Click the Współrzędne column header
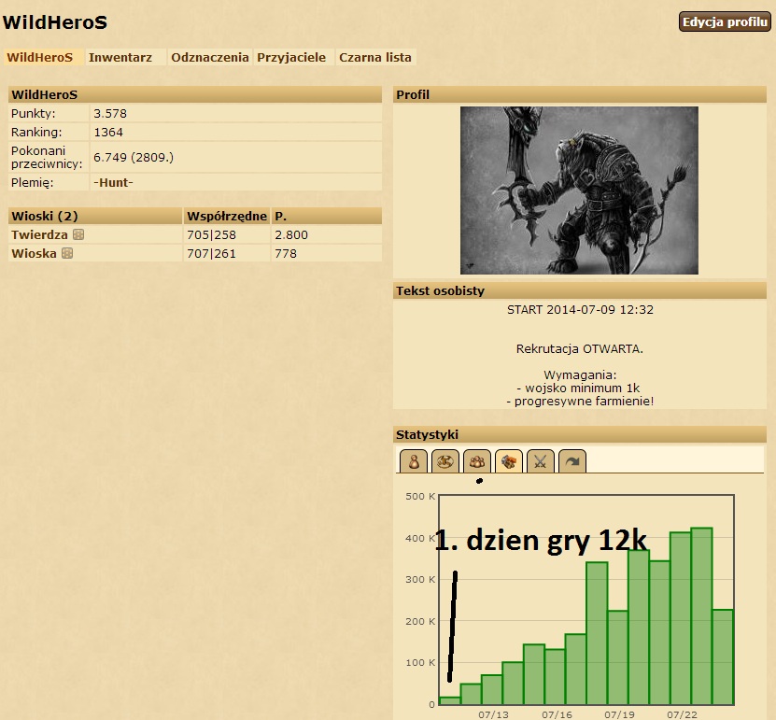The height and width of the screenshot is (720, 776). (x=227, y=216)
